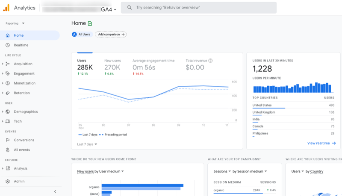Open the by Session medium dropdown
The width and height of the screenshot is (342, 196).
[x=250, y=171]
